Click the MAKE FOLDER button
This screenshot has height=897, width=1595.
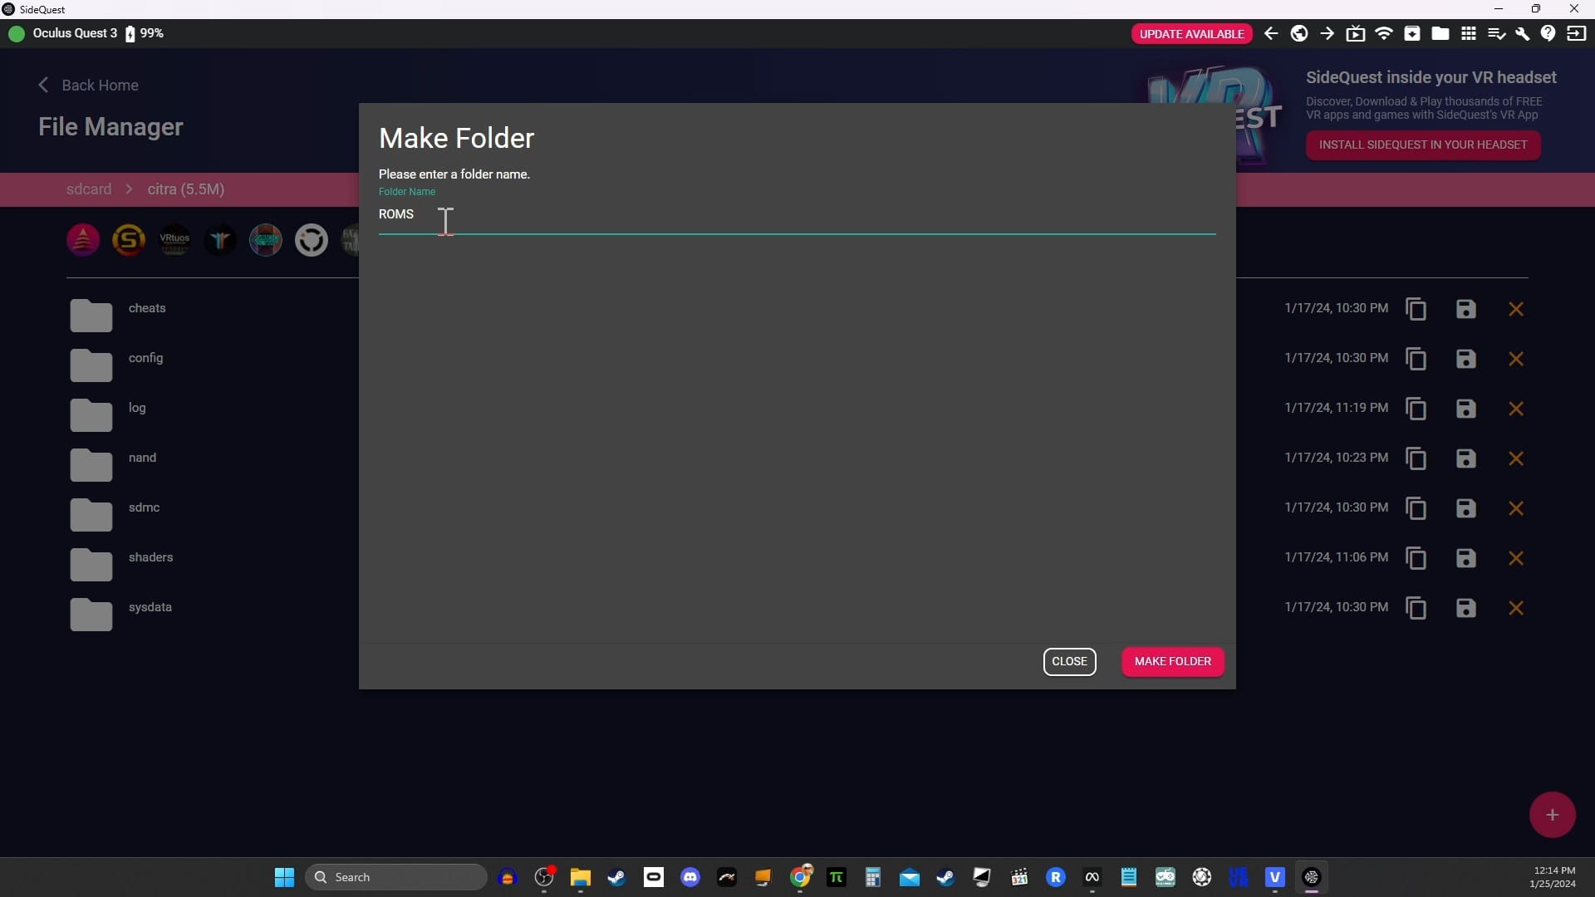point(1172,661)
